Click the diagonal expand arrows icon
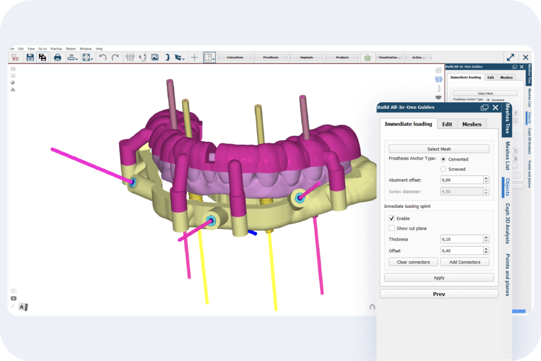This screenshot has height=361, width=541. (510, 57)
